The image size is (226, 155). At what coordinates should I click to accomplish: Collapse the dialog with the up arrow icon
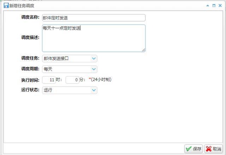pos(208,6)
